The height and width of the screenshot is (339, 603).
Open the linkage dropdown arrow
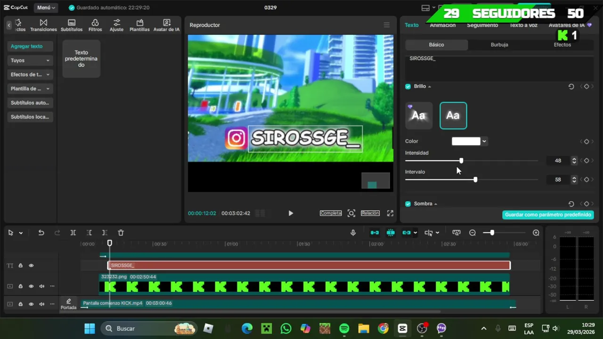[x=415, y=233]
